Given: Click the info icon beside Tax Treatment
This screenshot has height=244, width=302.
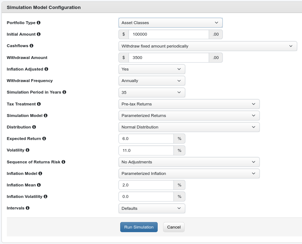Looking at the screenshot, I should pos(39,104).
